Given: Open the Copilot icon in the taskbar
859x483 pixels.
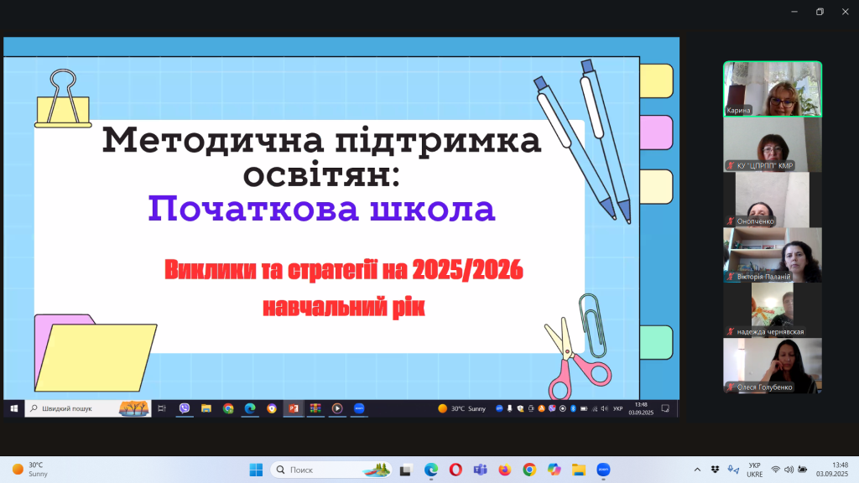Looking at the screenshot, I should [554, 470].
